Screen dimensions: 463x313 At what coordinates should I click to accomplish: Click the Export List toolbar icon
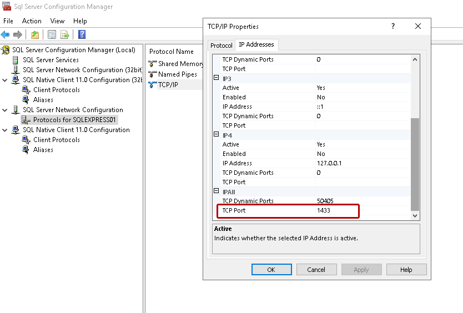click(64, 34)
